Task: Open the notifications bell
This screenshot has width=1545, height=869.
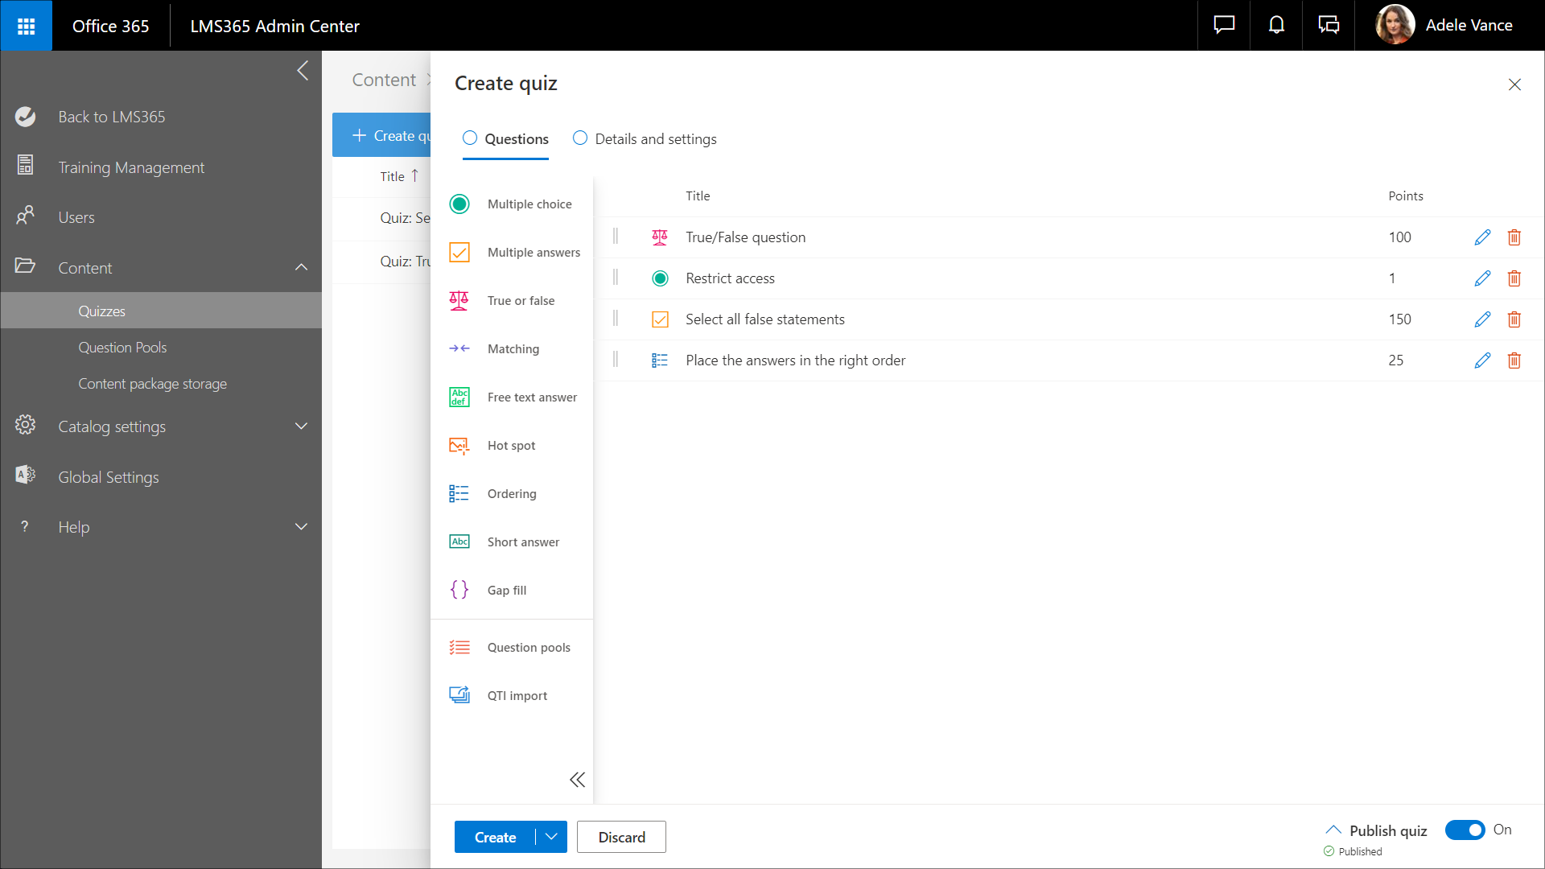Action: 1276,26
